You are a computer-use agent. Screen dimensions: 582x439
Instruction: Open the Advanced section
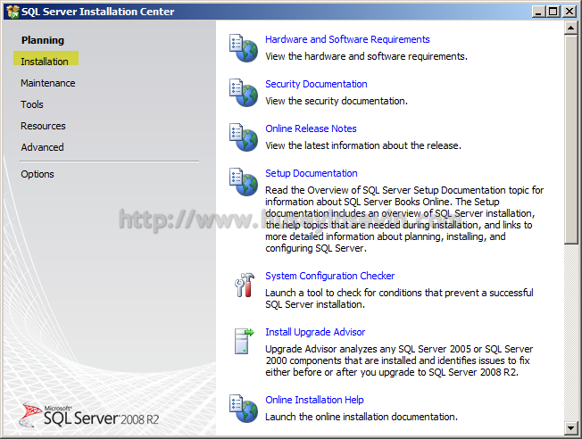tap(42, 147)
